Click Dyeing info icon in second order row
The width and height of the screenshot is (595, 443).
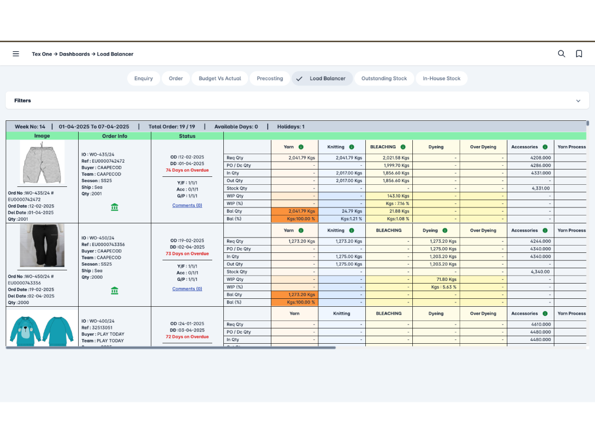pos(445,231)
